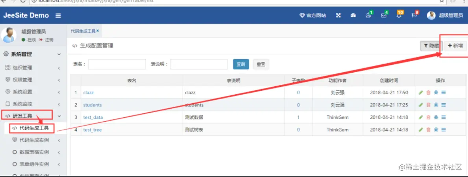
Task: Expand the 表单组件实例 submenu
Action: [x=33, y=164]
